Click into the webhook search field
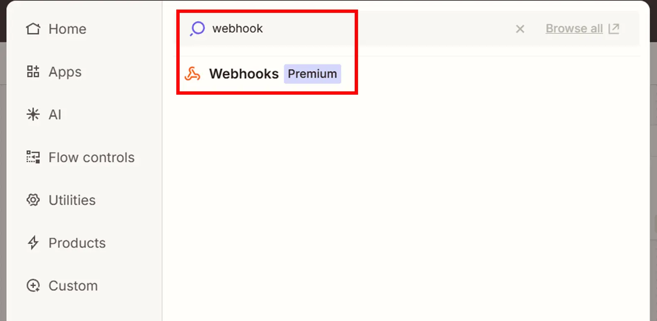Viewport: 657px width, 321px height. [333, 29]
